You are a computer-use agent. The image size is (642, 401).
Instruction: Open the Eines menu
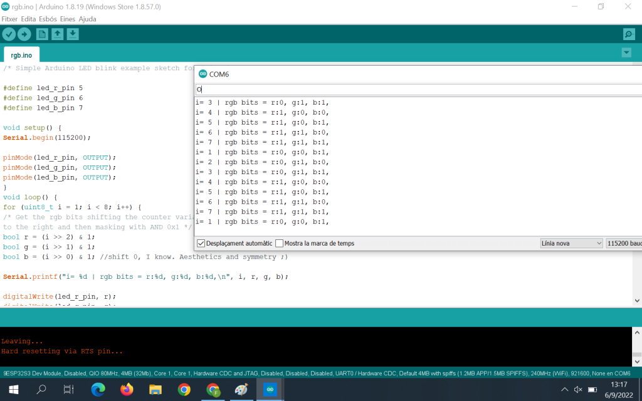[67, 19]
